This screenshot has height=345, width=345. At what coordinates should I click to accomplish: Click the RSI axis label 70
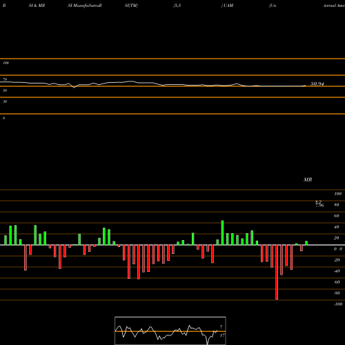pos(5,79)
